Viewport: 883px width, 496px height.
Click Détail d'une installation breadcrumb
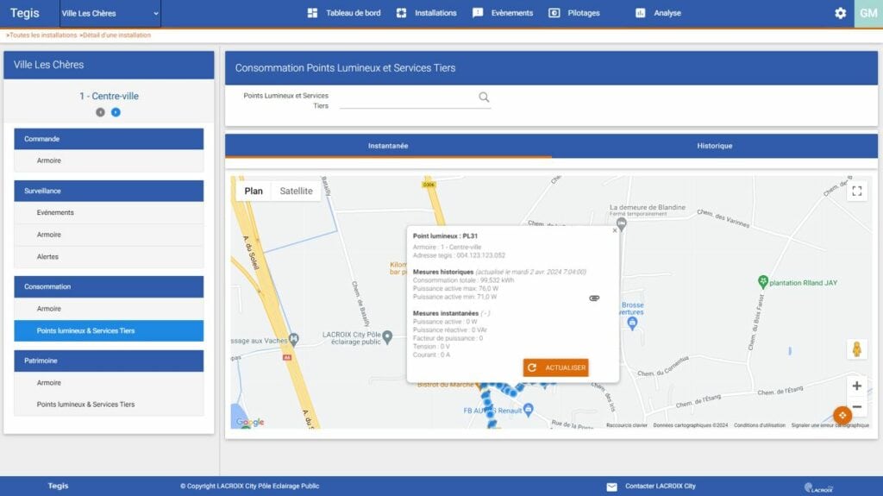(116, 35)
